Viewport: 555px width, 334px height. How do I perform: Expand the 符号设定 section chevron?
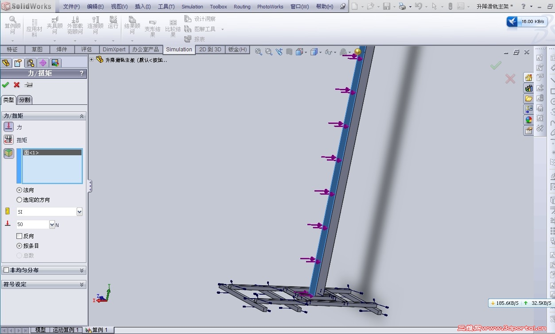(x=82, y=284)
